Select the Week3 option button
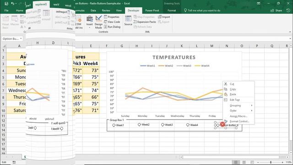This screenshot has width=293, height=165. (167, 125)
